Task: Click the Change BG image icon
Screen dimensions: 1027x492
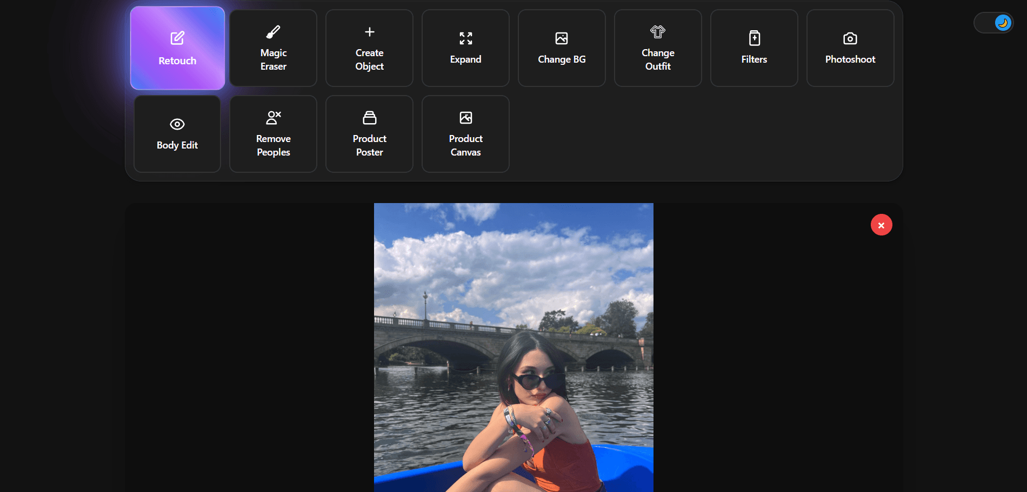Action: point(562,38)
